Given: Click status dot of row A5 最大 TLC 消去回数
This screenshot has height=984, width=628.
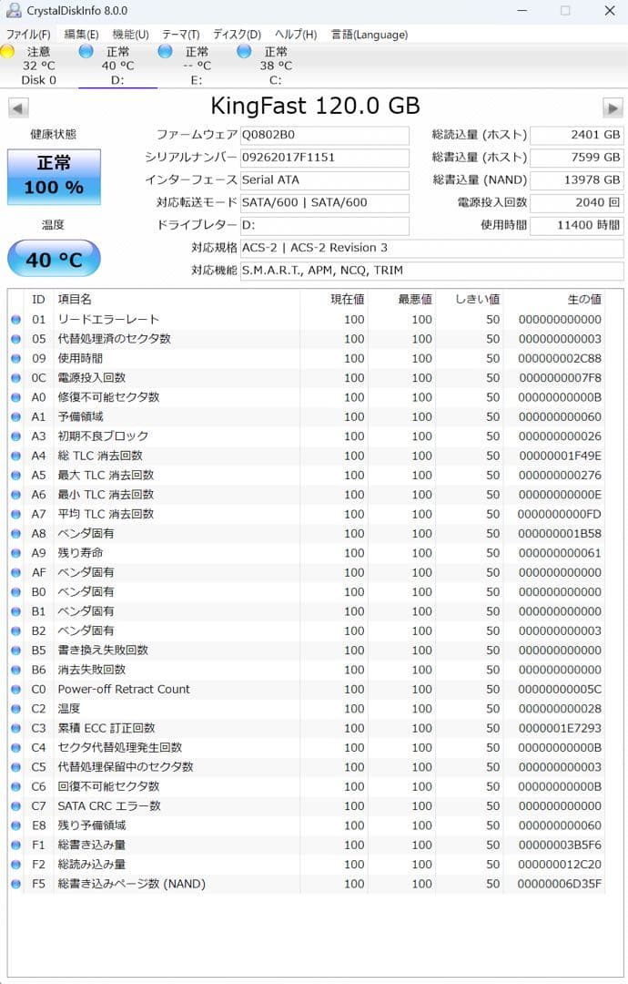Looking at the screenshot, I should (15, 475).
